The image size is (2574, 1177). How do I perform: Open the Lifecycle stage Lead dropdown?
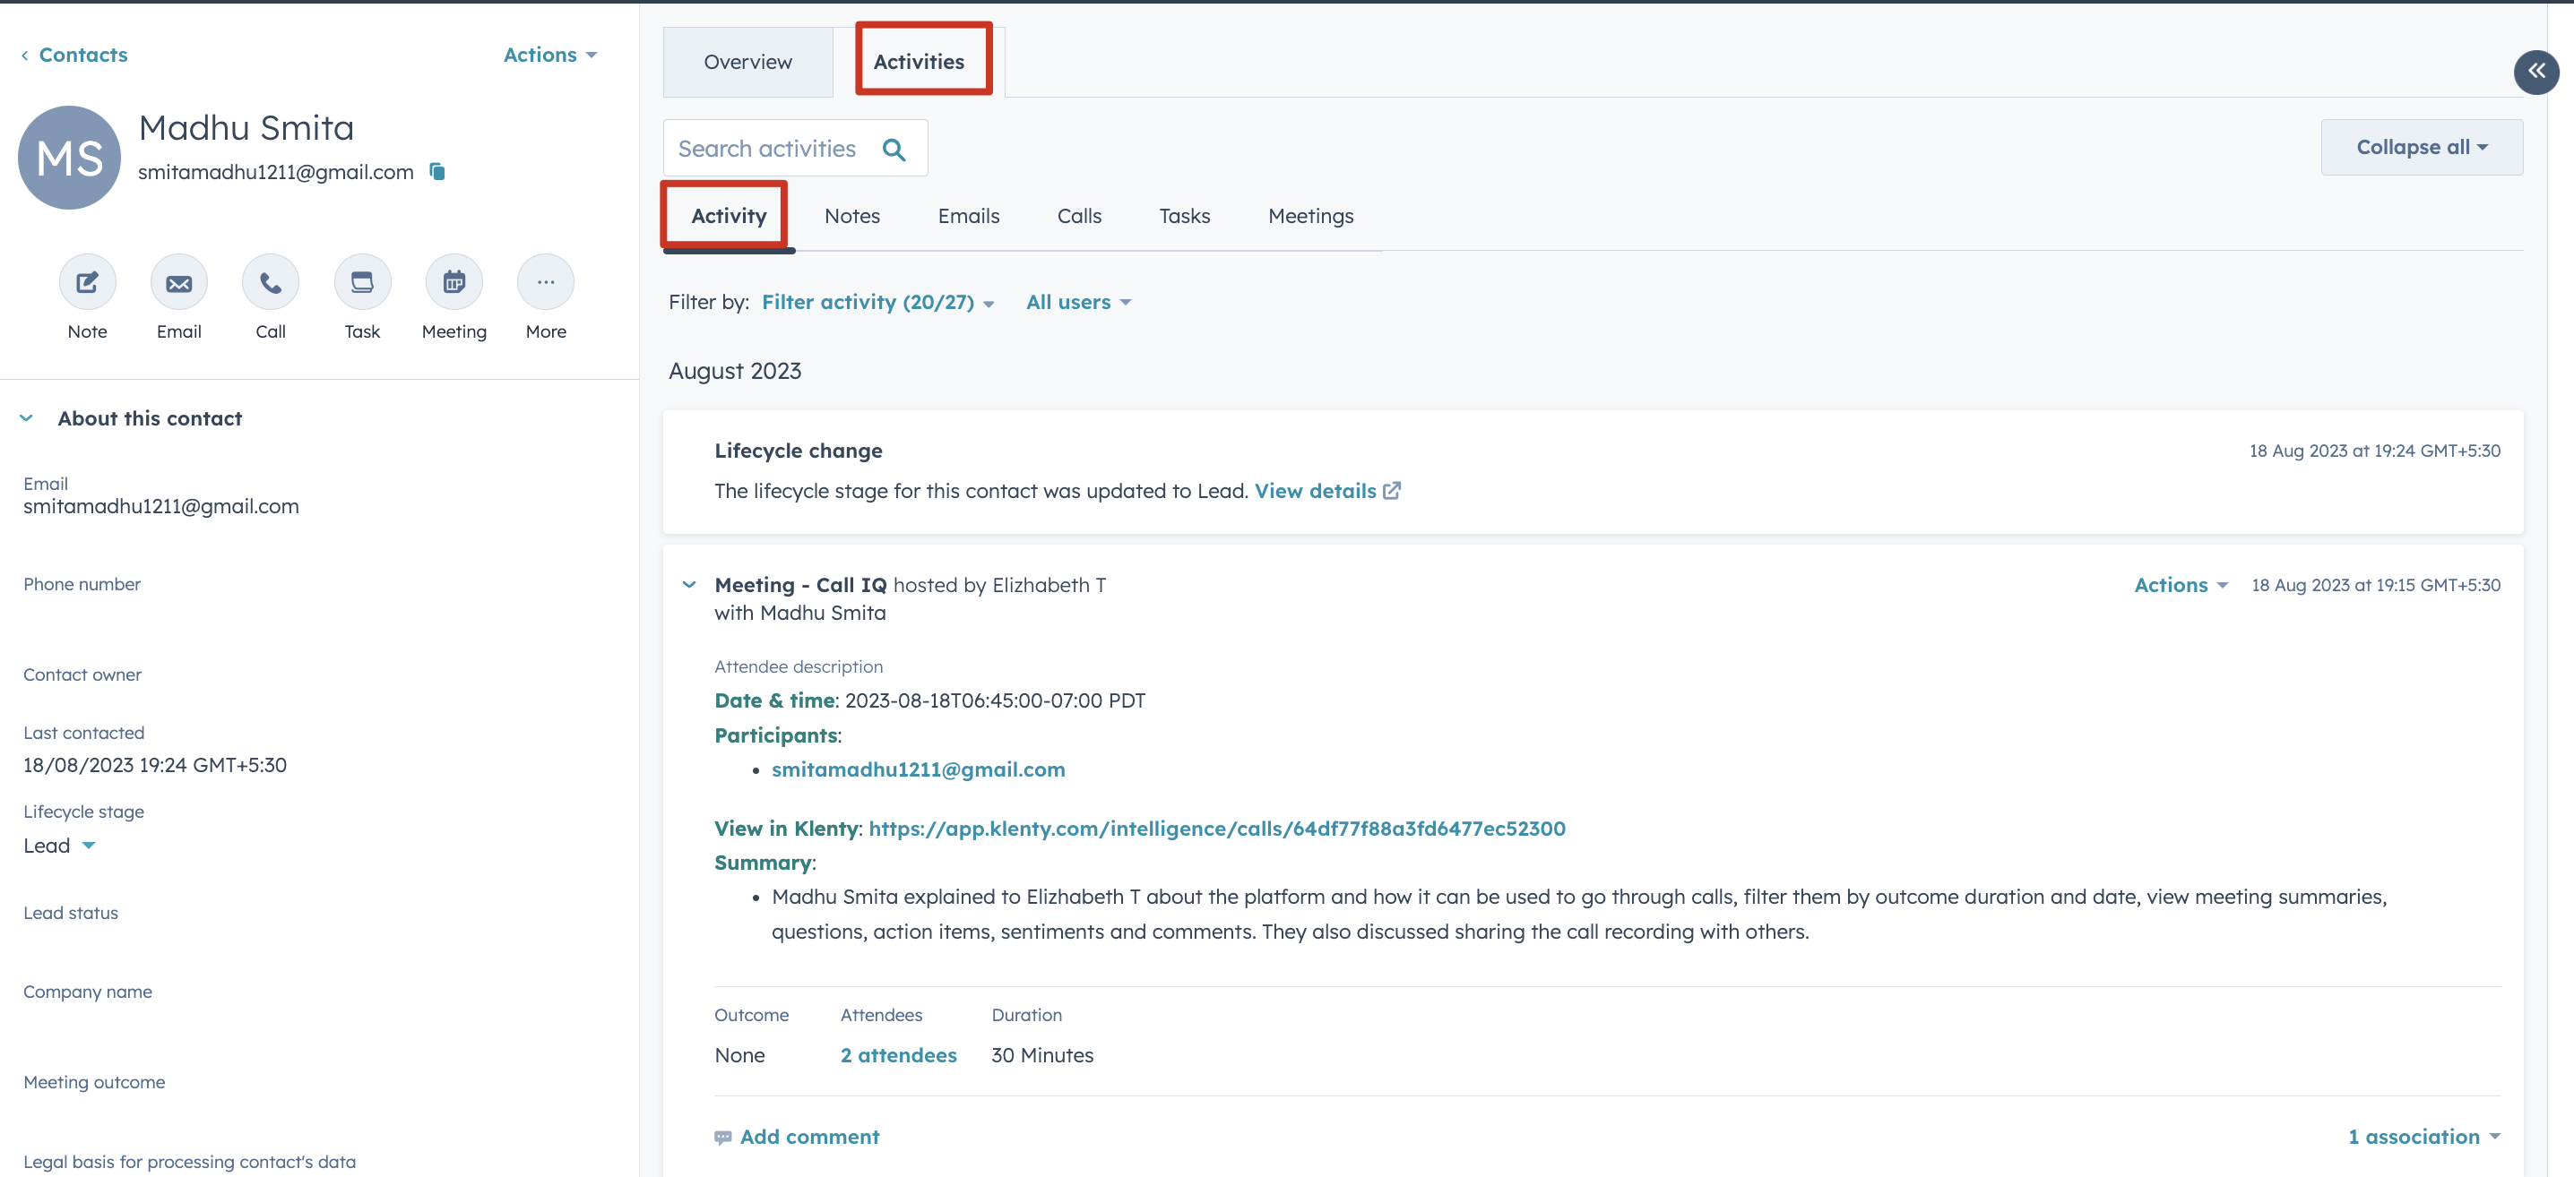60,846
